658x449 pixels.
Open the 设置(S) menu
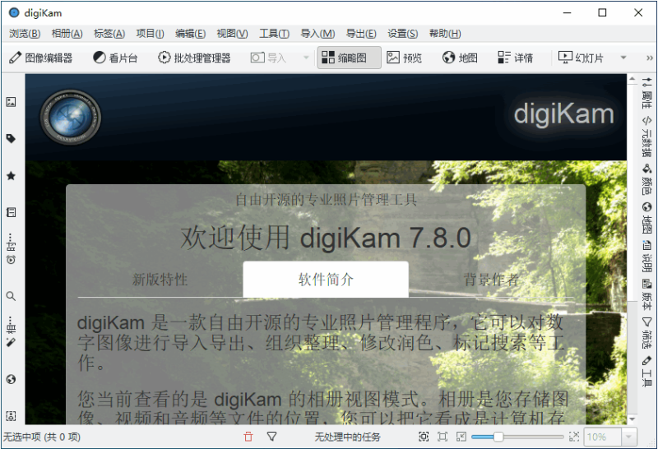point(403,34)
